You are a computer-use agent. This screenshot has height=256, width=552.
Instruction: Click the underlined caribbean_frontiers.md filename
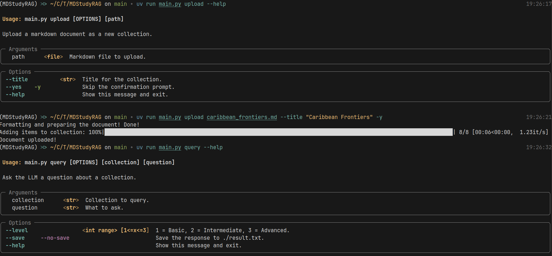click(242, 117)
